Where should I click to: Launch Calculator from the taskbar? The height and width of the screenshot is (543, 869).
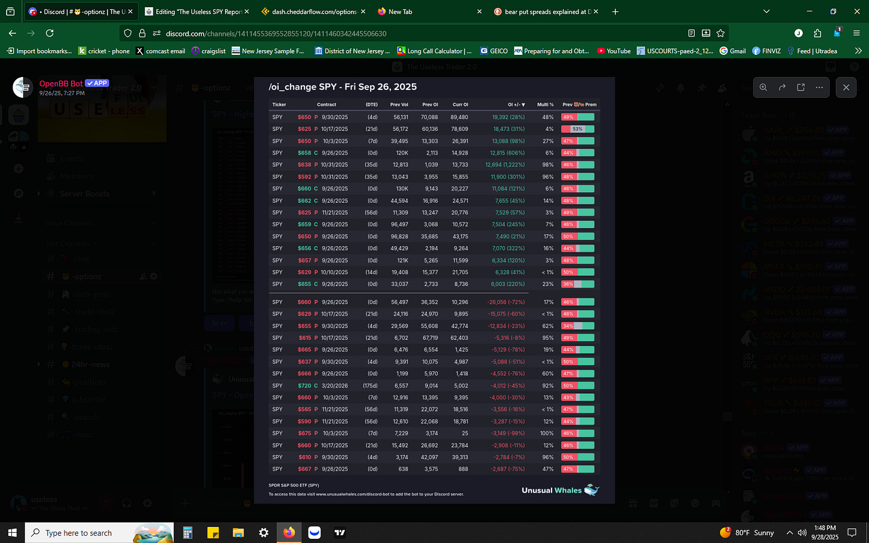(x=187, y=532)
